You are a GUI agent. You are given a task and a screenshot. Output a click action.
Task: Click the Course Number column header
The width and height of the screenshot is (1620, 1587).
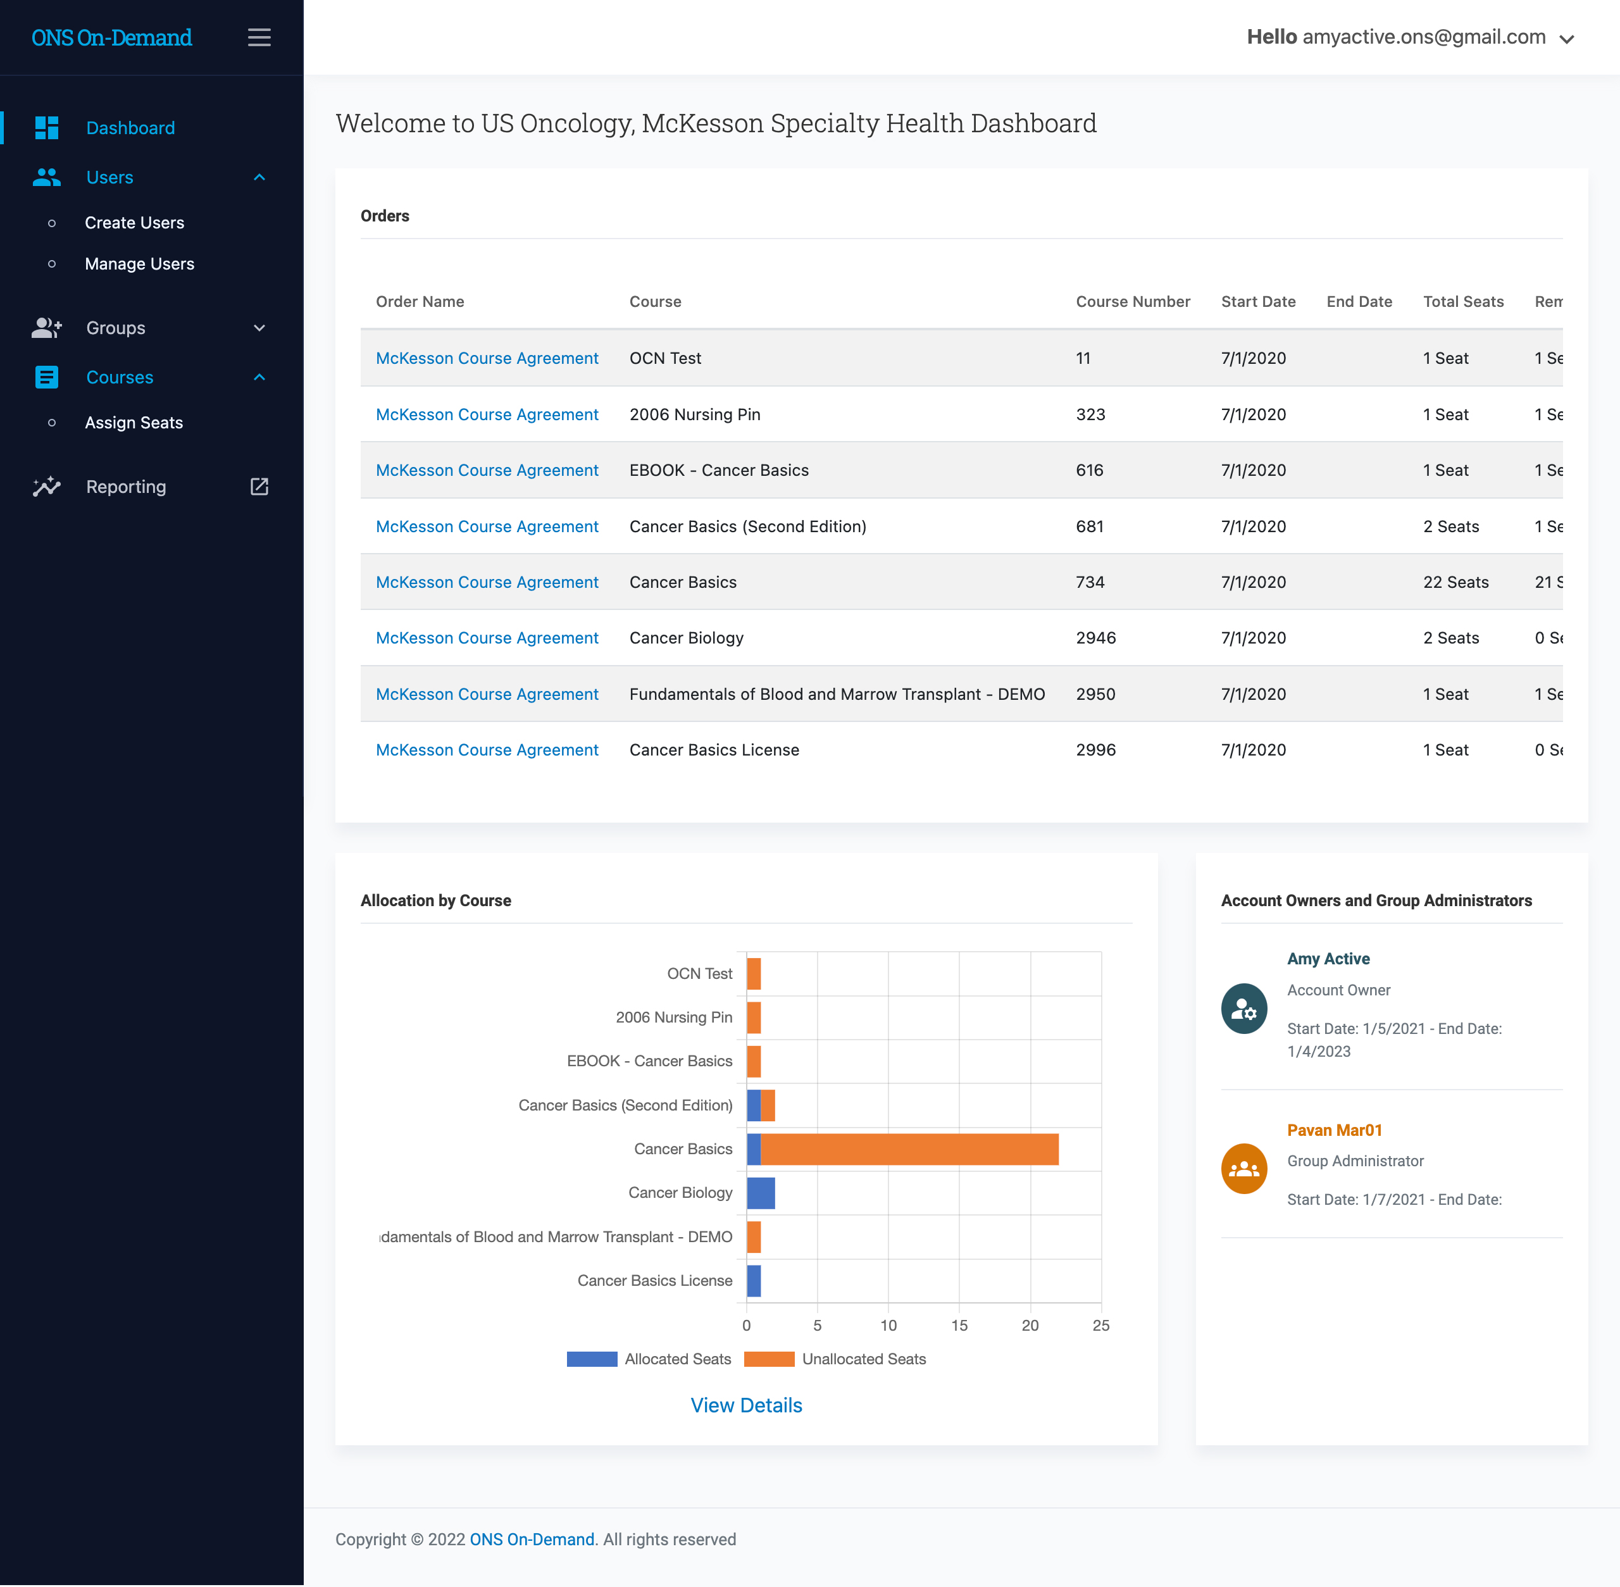coord(1132,302)
